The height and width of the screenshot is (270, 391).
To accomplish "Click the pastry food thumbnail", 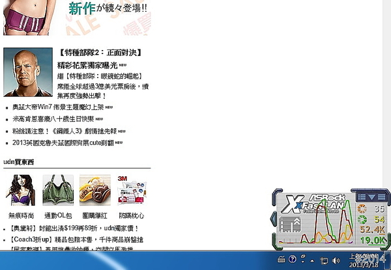I will 95,190.
